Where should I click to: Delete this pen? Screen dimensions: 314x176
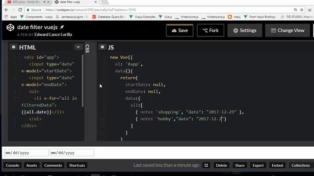(221, 165)
